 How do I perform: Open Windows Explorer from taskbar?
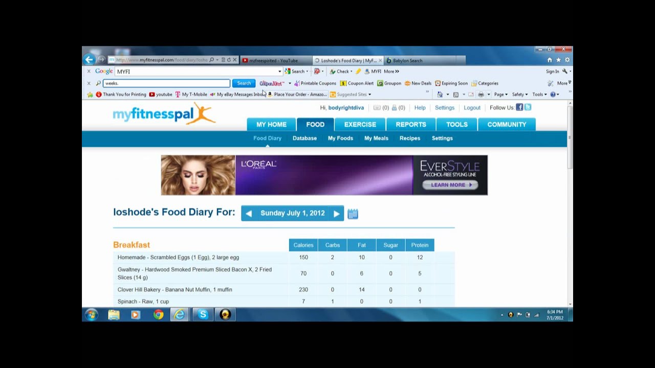[114, 315]
